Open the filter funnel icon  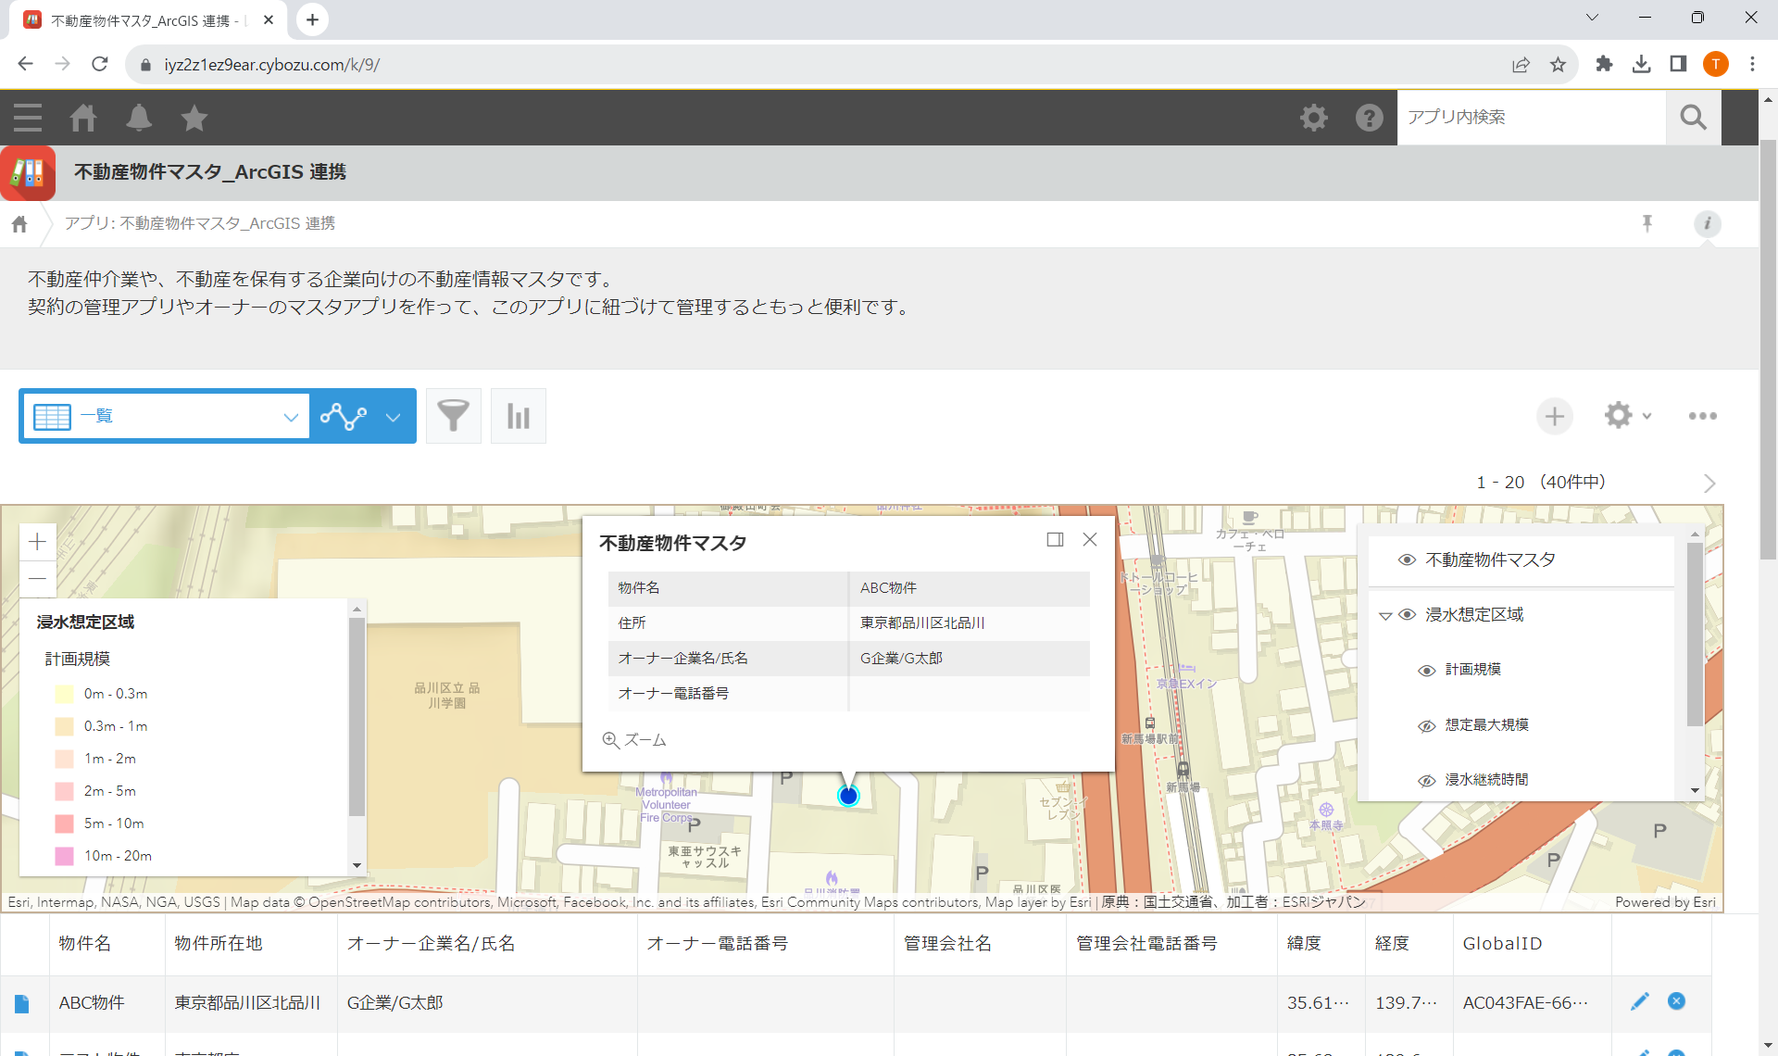pos(453,416)
